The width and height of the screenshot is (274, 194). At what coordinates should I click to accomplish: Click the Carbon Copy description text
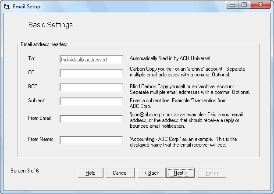click(x=187, y=72)
